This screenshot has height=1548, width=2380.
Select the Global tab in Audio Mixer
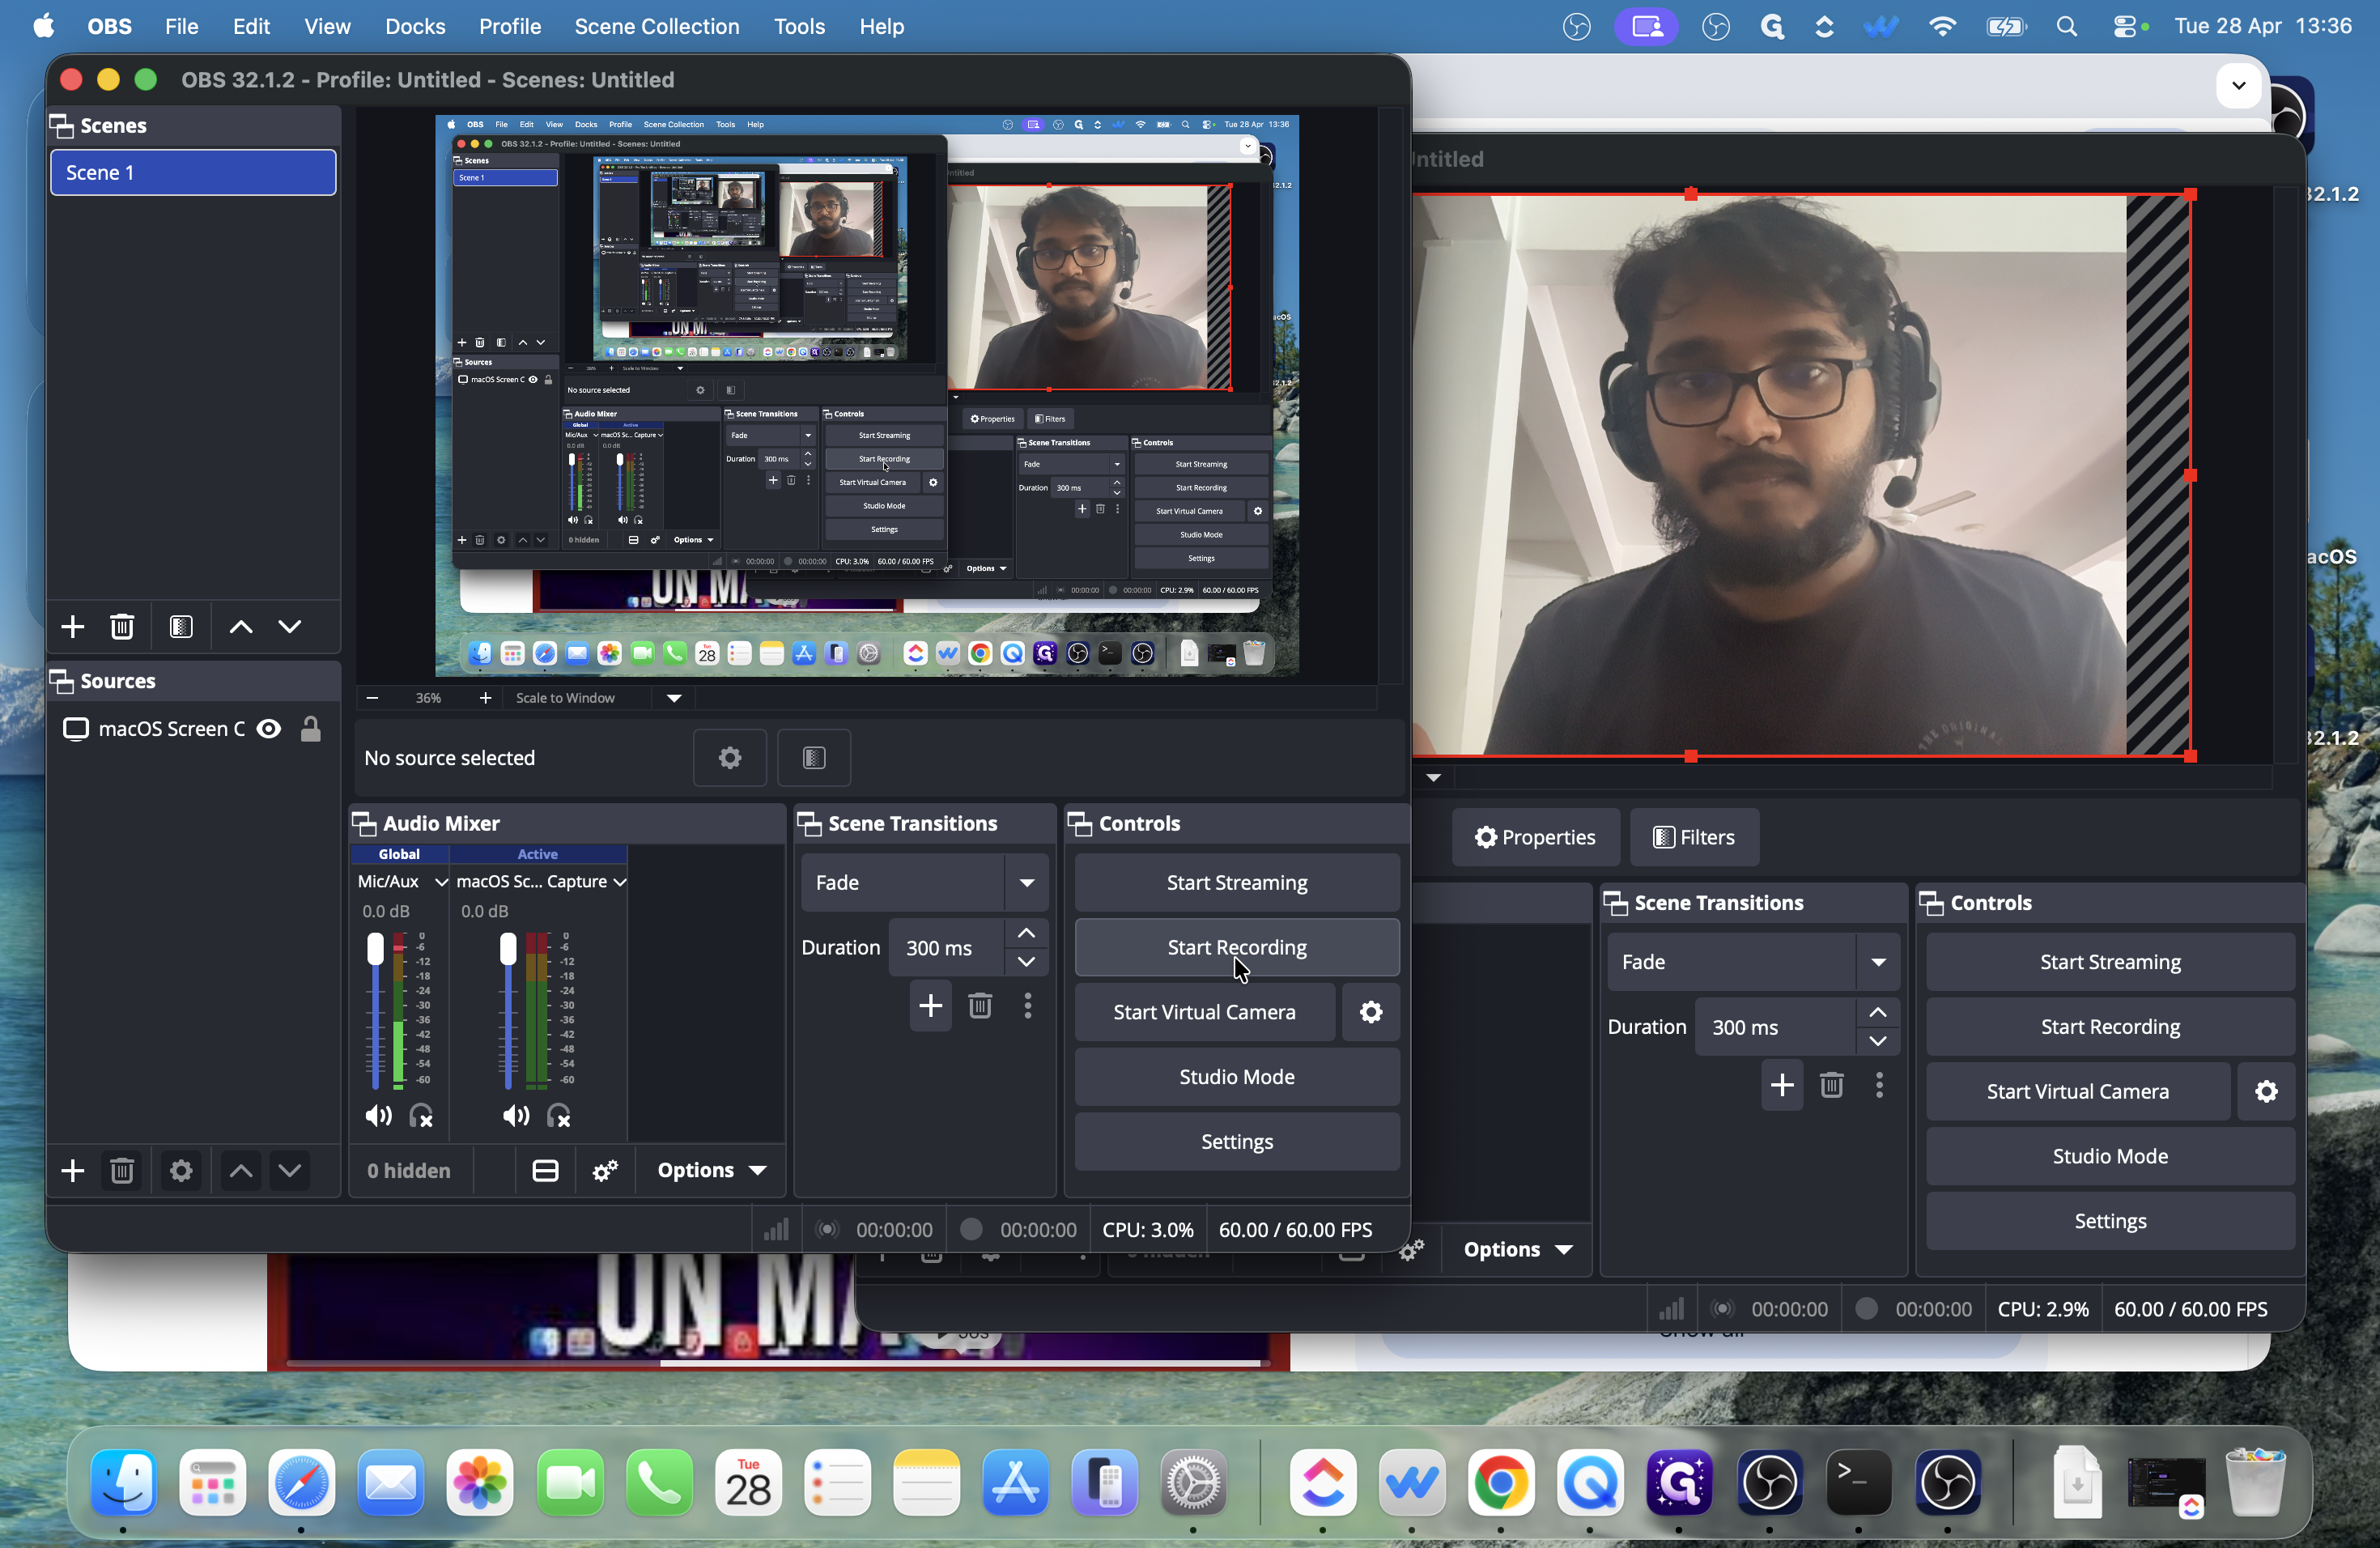click(x=399, y=854)
